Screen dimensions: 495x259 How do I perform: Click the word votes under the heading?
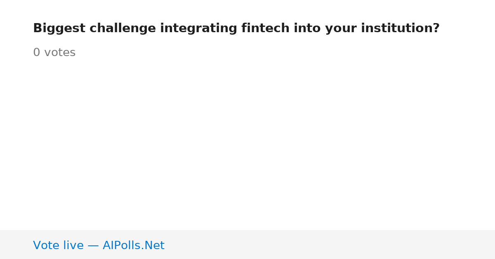(x=60, y=53)
